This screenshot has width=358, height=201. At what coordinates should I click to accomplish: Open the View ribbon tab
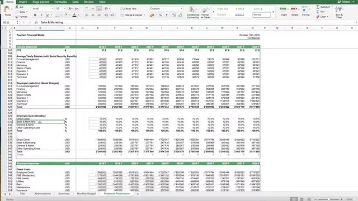point(102,2)
